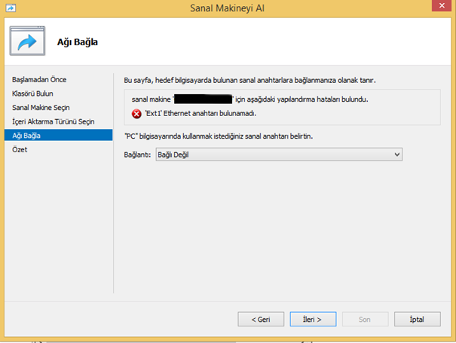The width and height of the screenshot is (456, 343).
Task: Click the Ağı Bağla page heading
Action: point(78,42)
